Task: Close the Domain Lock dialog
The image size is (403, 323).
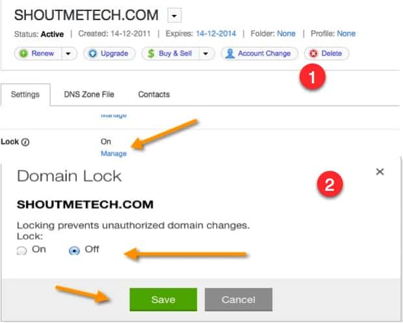Action: pos(380,171)
